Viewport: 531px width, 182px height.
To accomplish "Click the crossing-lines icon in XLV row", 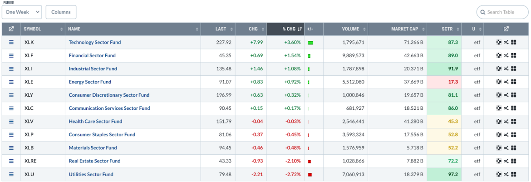I will pyautogui.click(x=506, y=122).
